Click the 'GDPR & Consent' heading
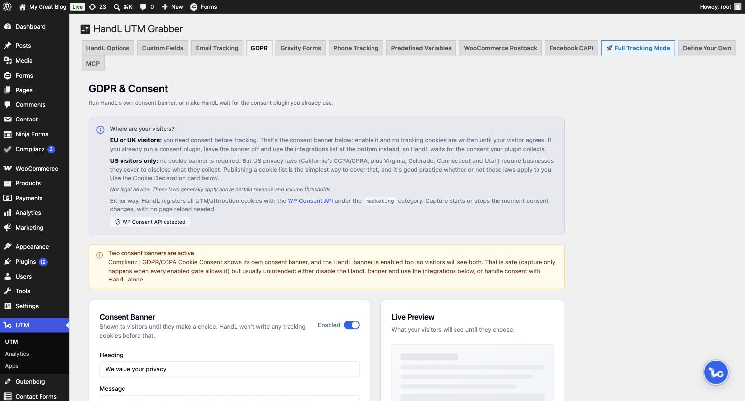 [x=128, y=89]
